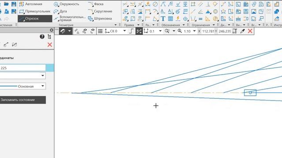Click the center mark crosshair circle icon
Screen dimensions: 282x158
[x=185, y=18]
